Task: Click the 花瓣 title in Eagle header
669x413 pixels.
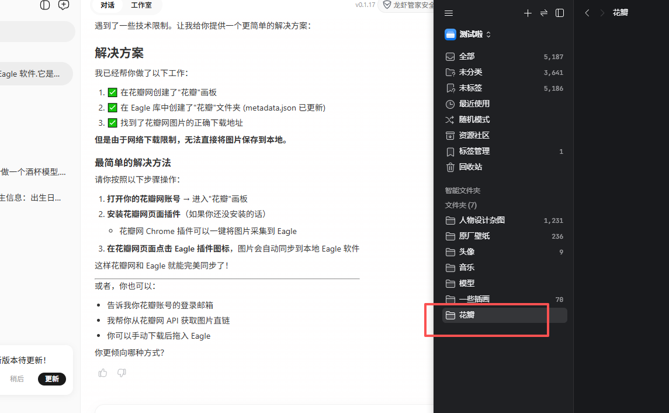Action: (621, 13)
